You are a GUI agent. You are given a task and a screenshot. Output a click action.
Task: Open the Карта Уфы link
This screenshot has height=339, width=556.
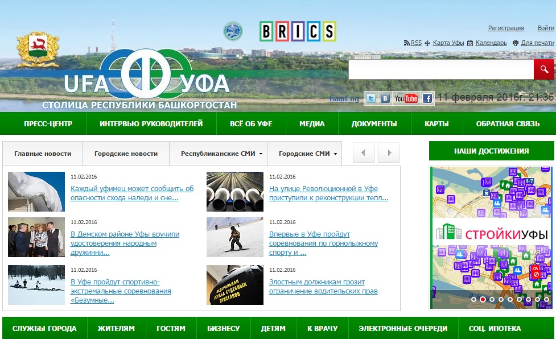pos(448,43)
